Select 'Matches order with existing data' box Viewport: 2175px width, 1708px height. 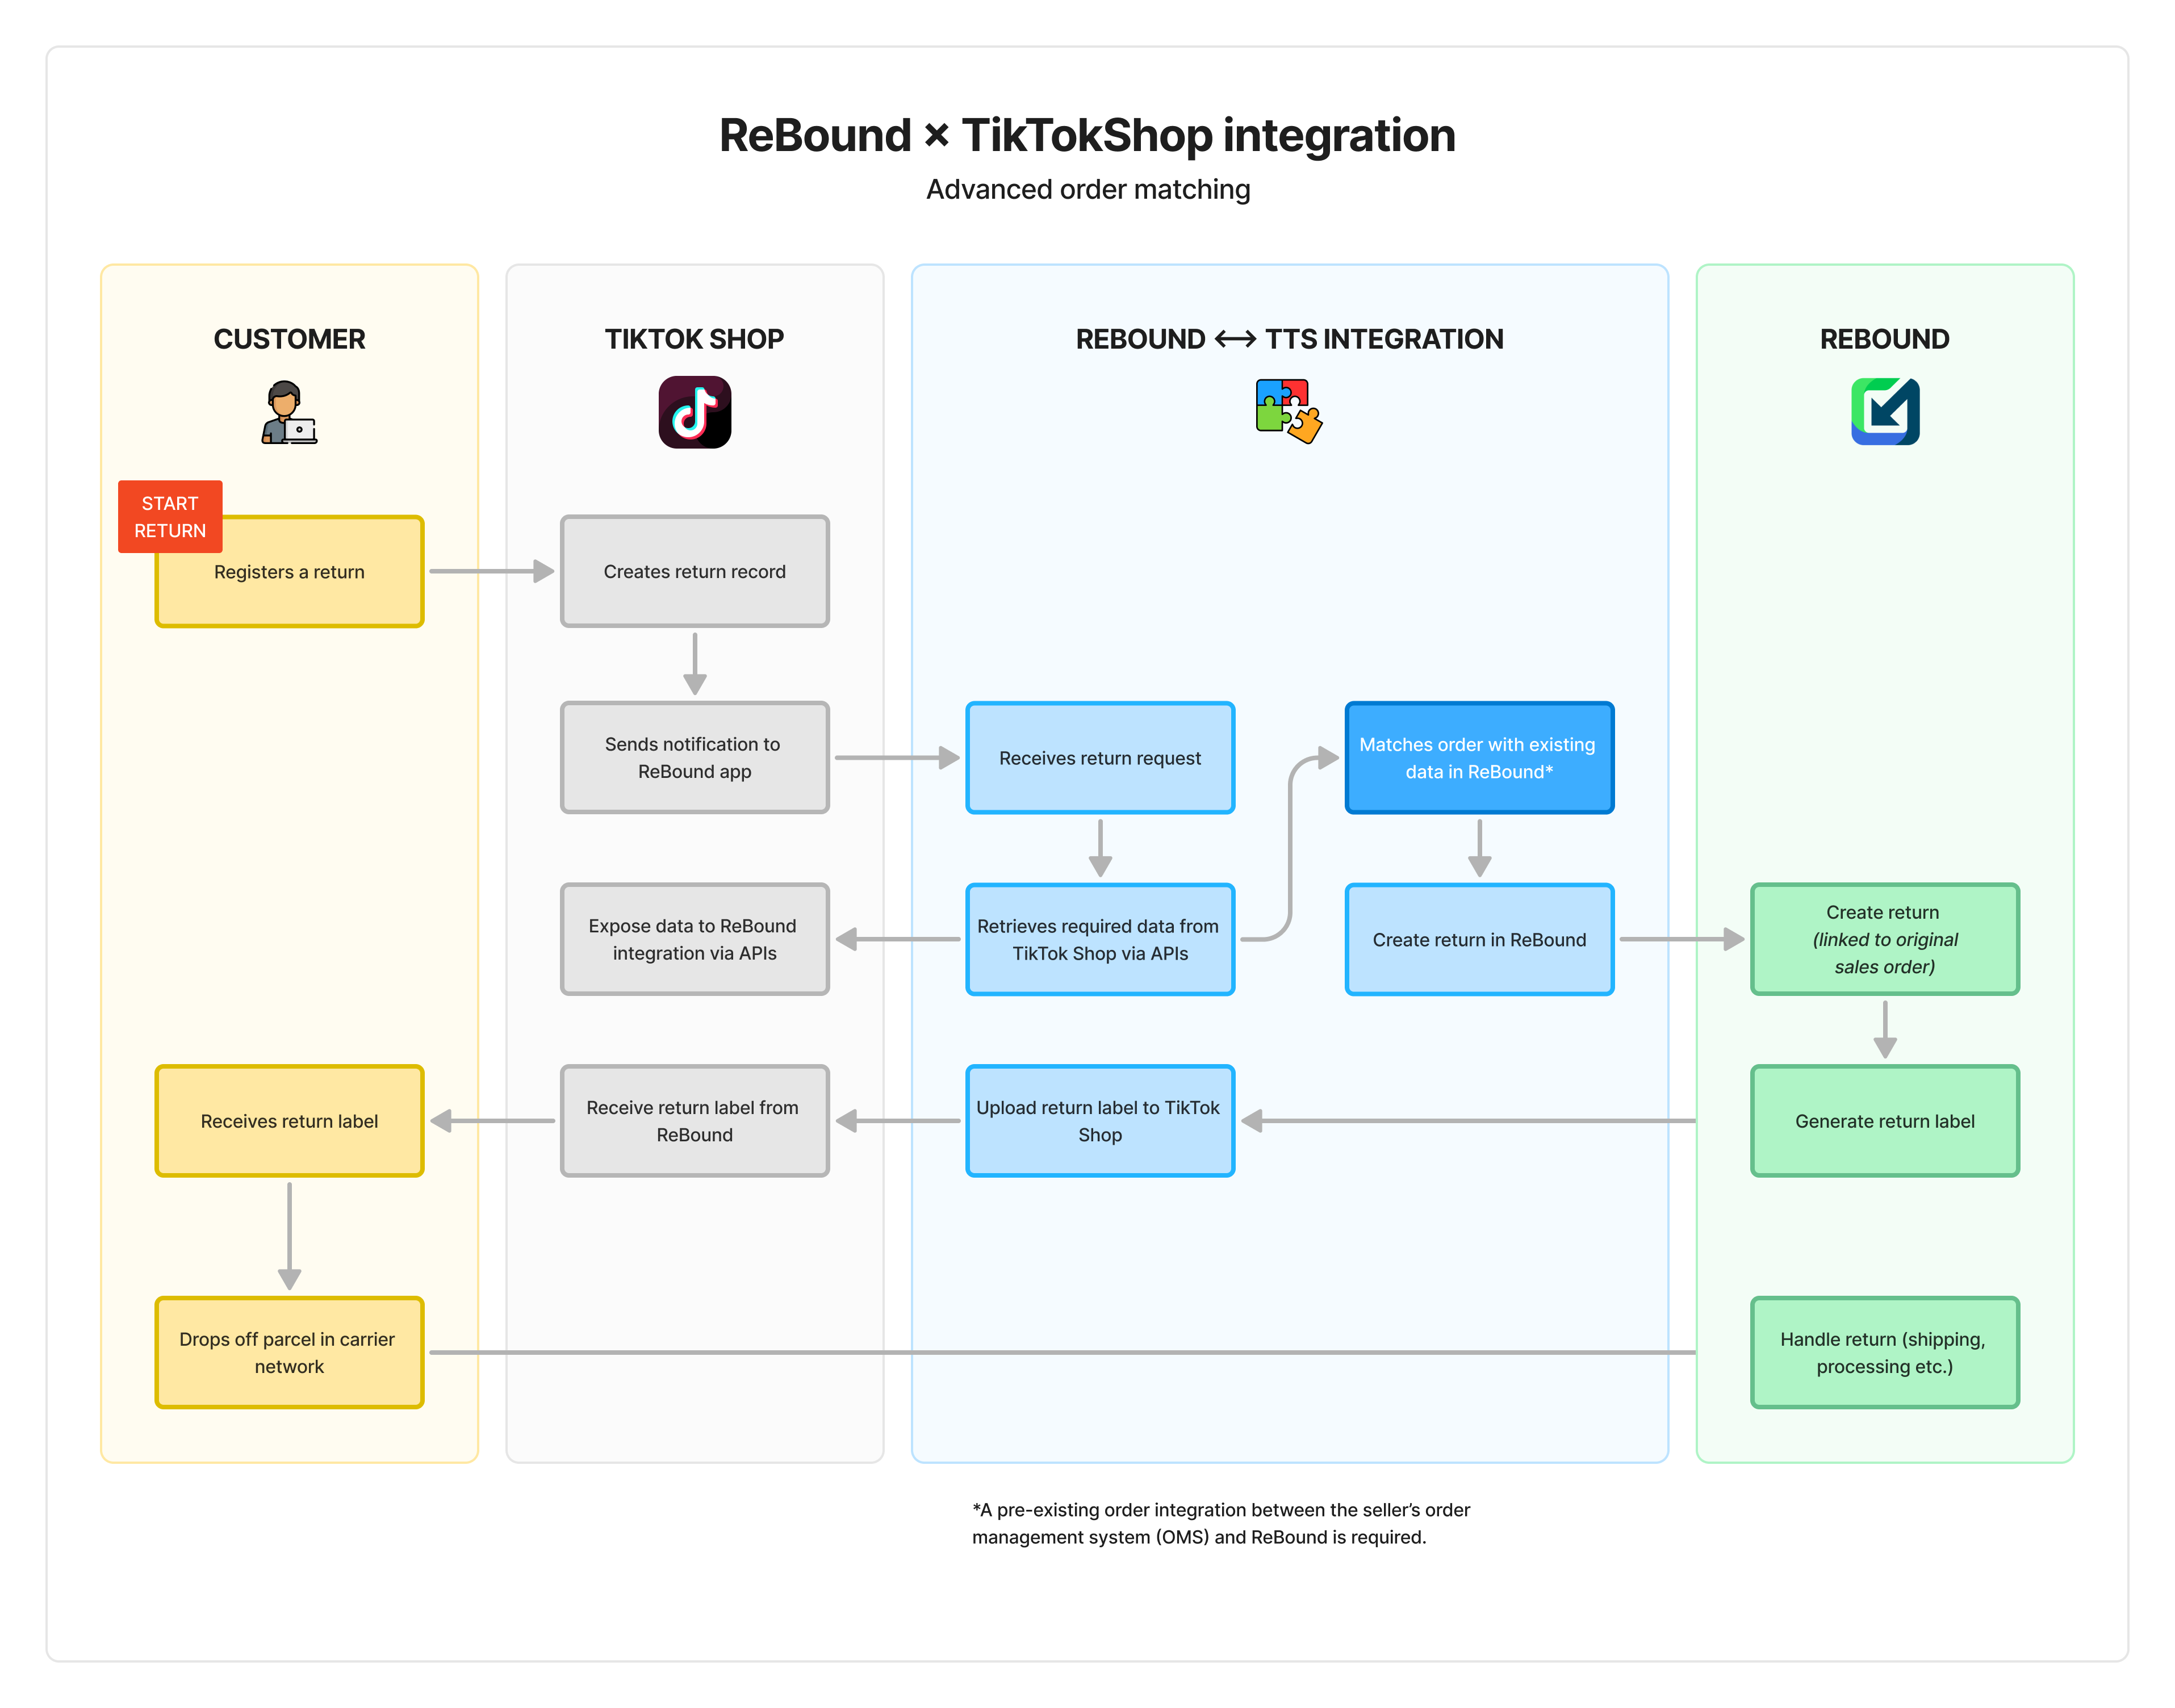coord(1479,758)
